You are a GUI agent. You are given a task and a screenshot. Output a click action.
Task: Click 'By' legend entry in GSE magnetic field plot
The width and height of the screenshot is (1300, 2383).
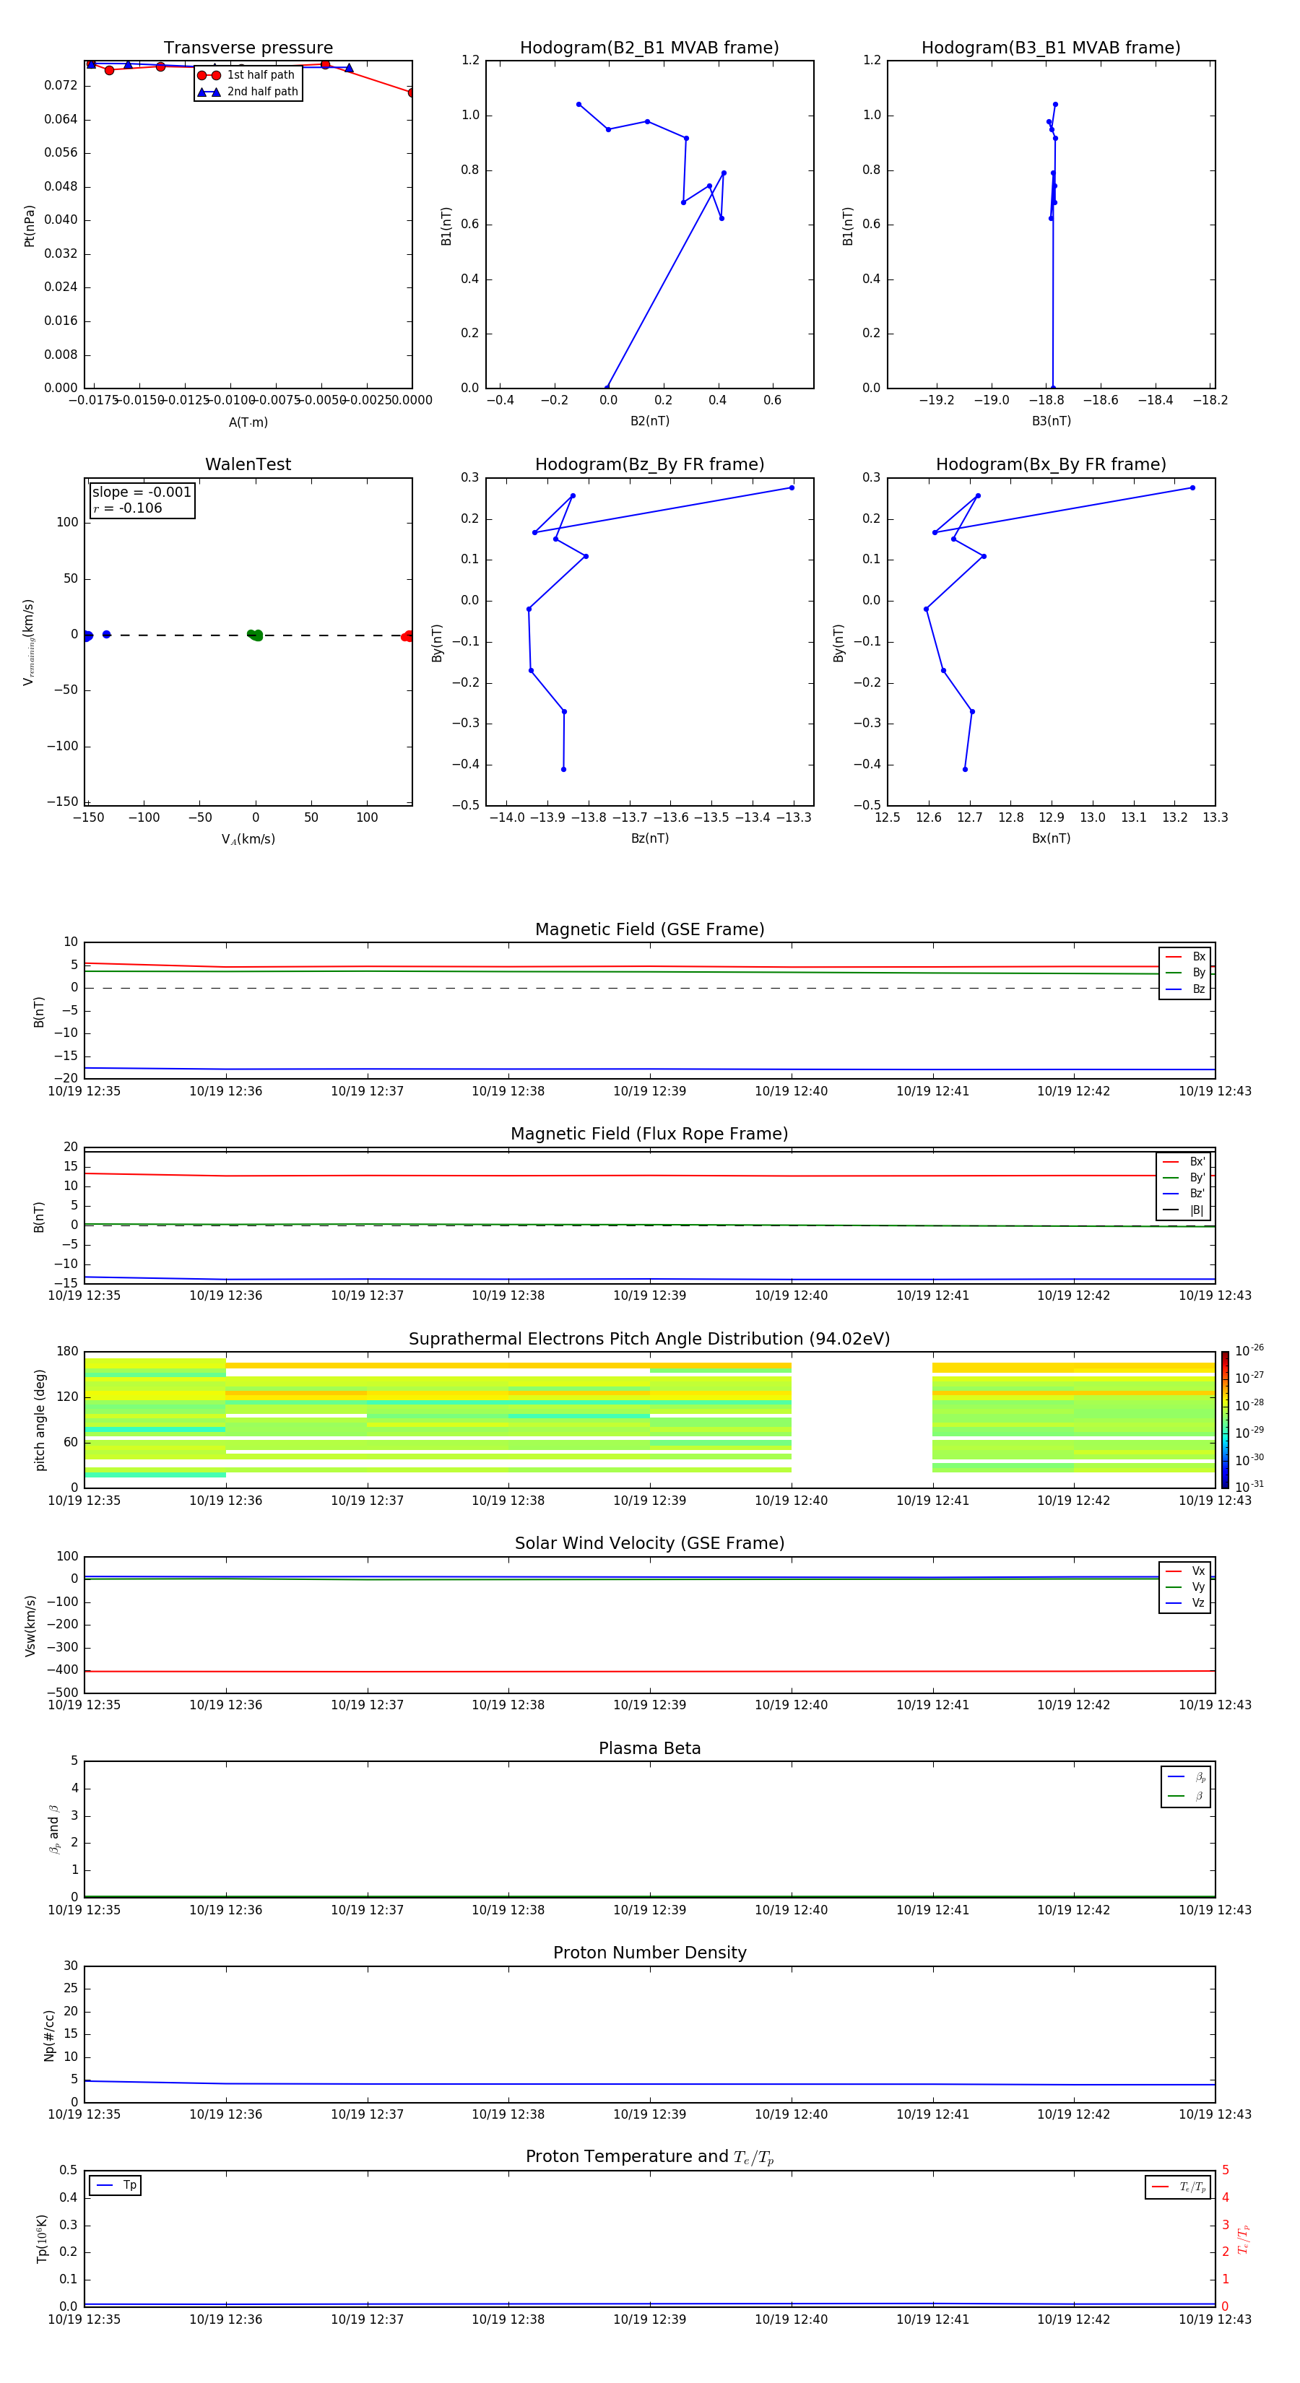[1185, 972]
